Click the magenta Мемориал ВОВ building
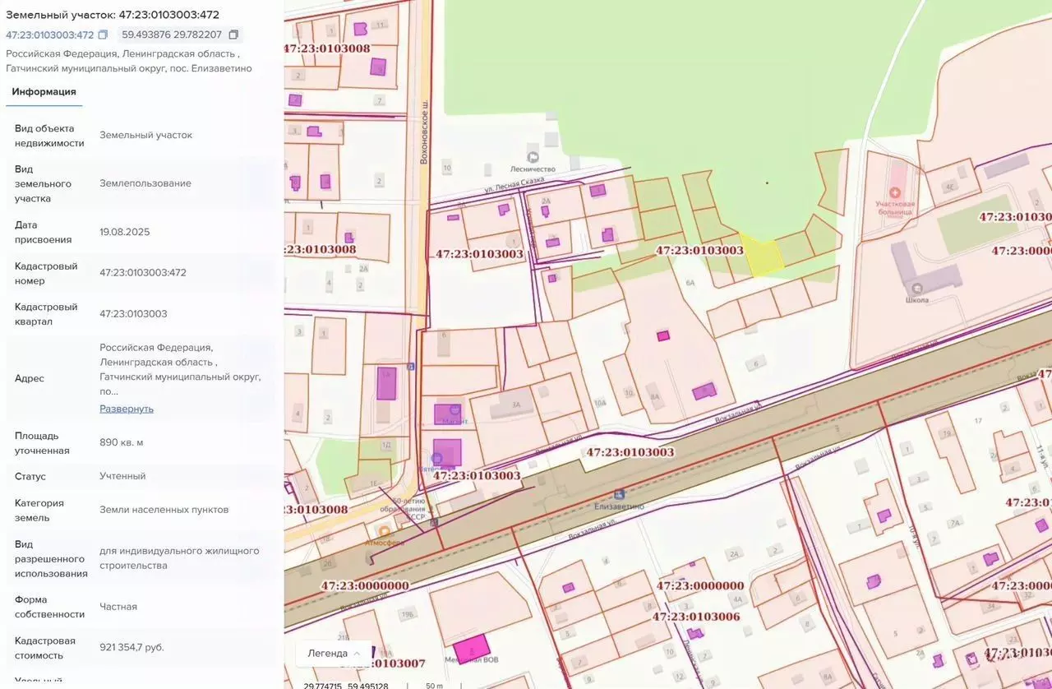Screen dimensions: 1052x689 (x=472, y=649)
